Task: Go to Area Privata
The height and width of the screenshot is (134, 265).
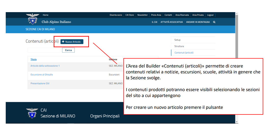Action: tap(198, 15)
